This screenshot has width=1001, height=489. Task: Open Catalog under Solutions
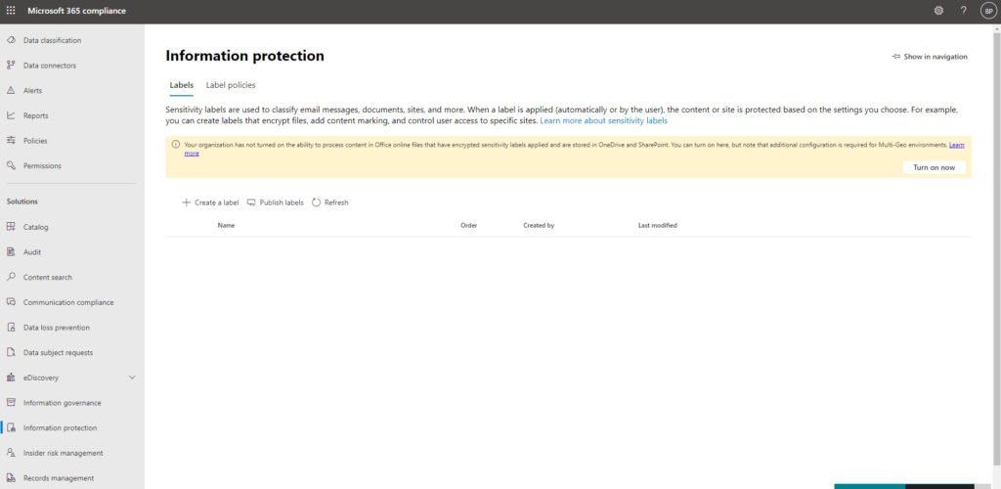[36, 227]
